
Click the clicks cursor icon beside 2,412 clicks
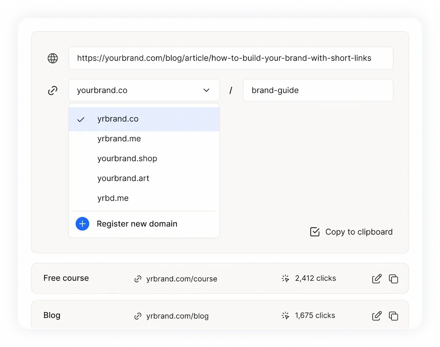click(285, 278)
